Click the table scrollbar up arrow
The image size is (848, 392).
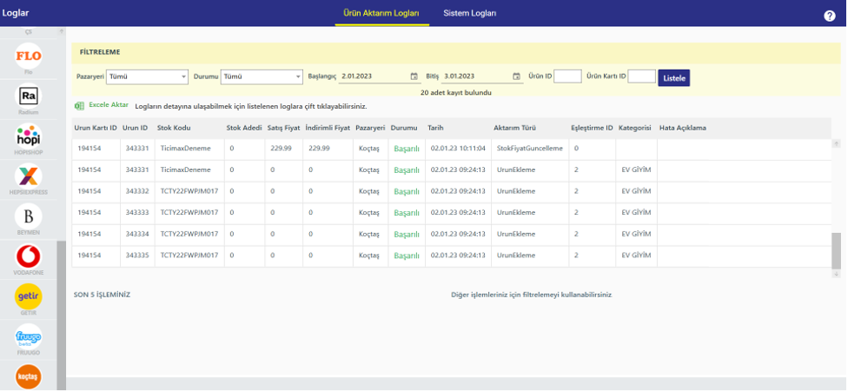[837, 143]
